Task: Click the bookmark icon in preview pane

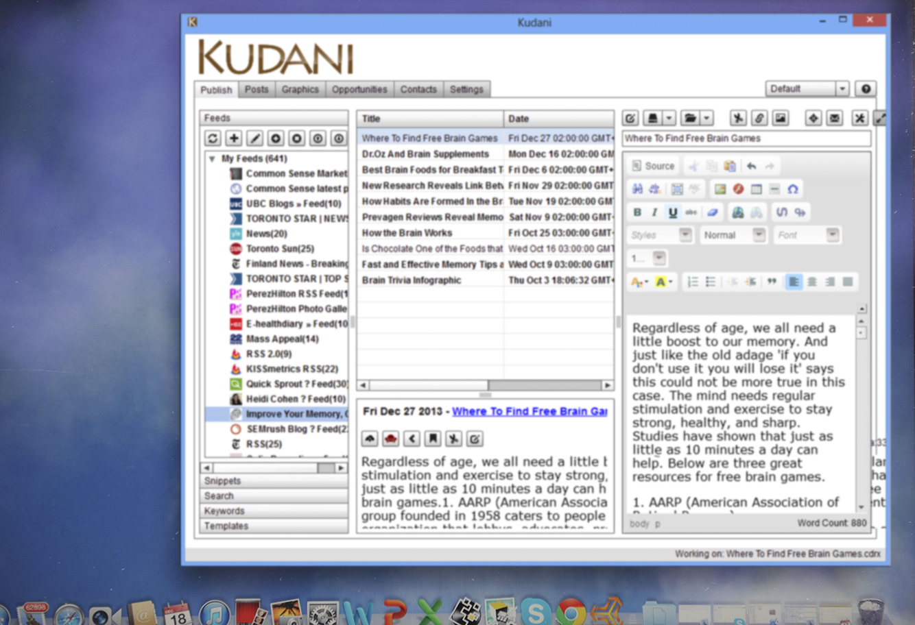Action: pos(433,439)
